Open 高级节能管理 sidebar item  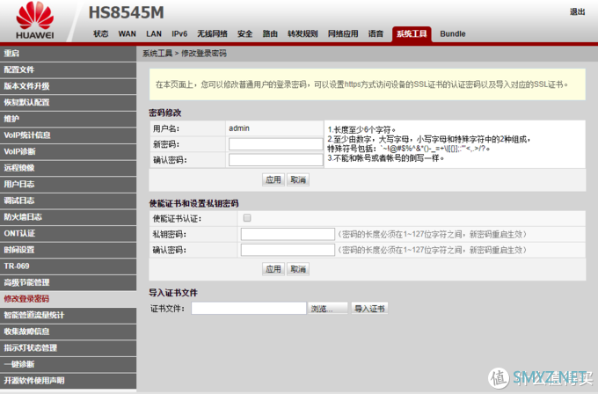(x=68, y=282)
